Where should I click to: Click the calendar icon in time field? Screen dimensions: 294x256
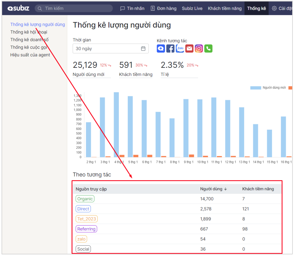tap(143, 49)
